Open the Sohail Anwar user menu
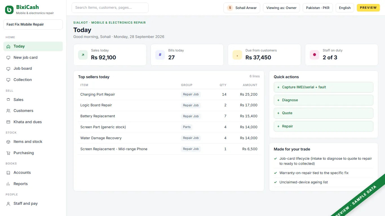The image size is (385, 216). (x=242, y=8)
